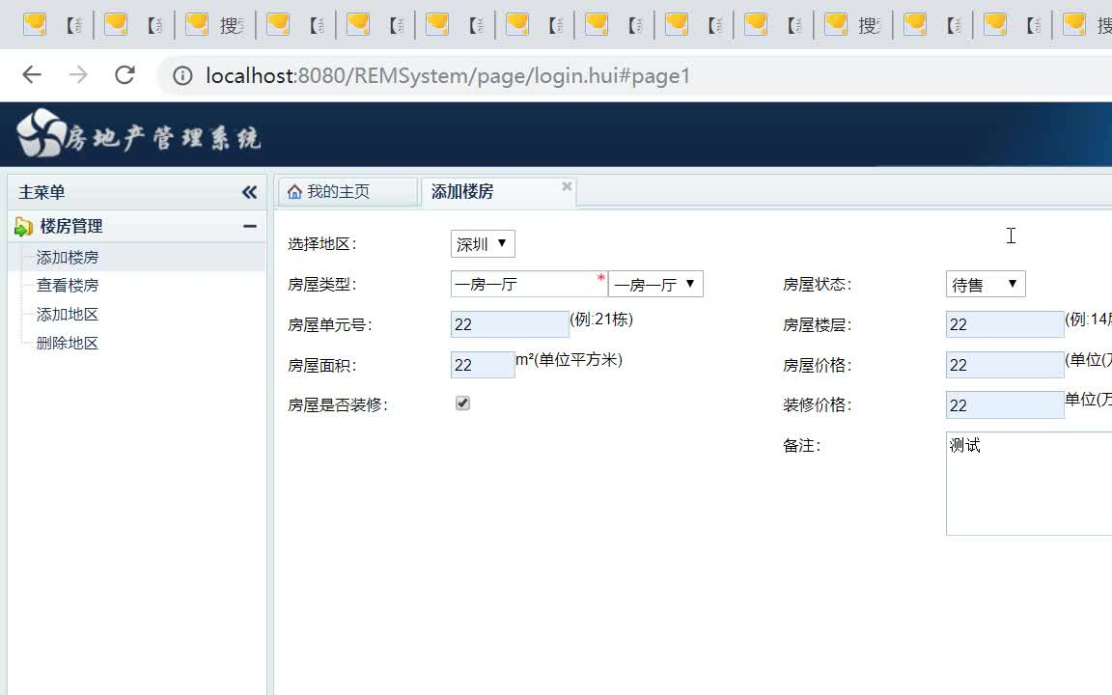1112x695 pixels.
Task: Click the 房地产管理系统 logo icon
Action: 41,133
